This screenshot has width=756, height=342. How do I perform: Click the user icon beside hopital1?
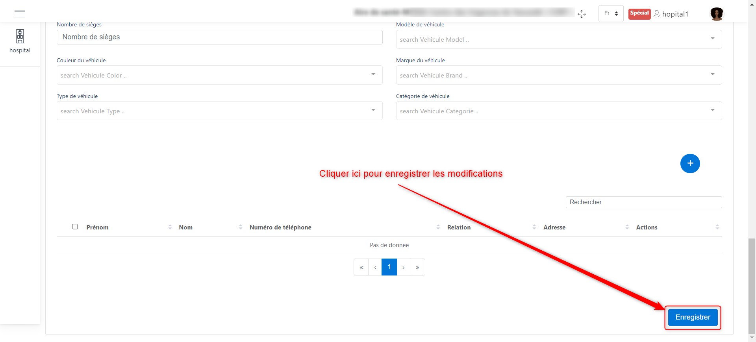(x=656, y=14)
